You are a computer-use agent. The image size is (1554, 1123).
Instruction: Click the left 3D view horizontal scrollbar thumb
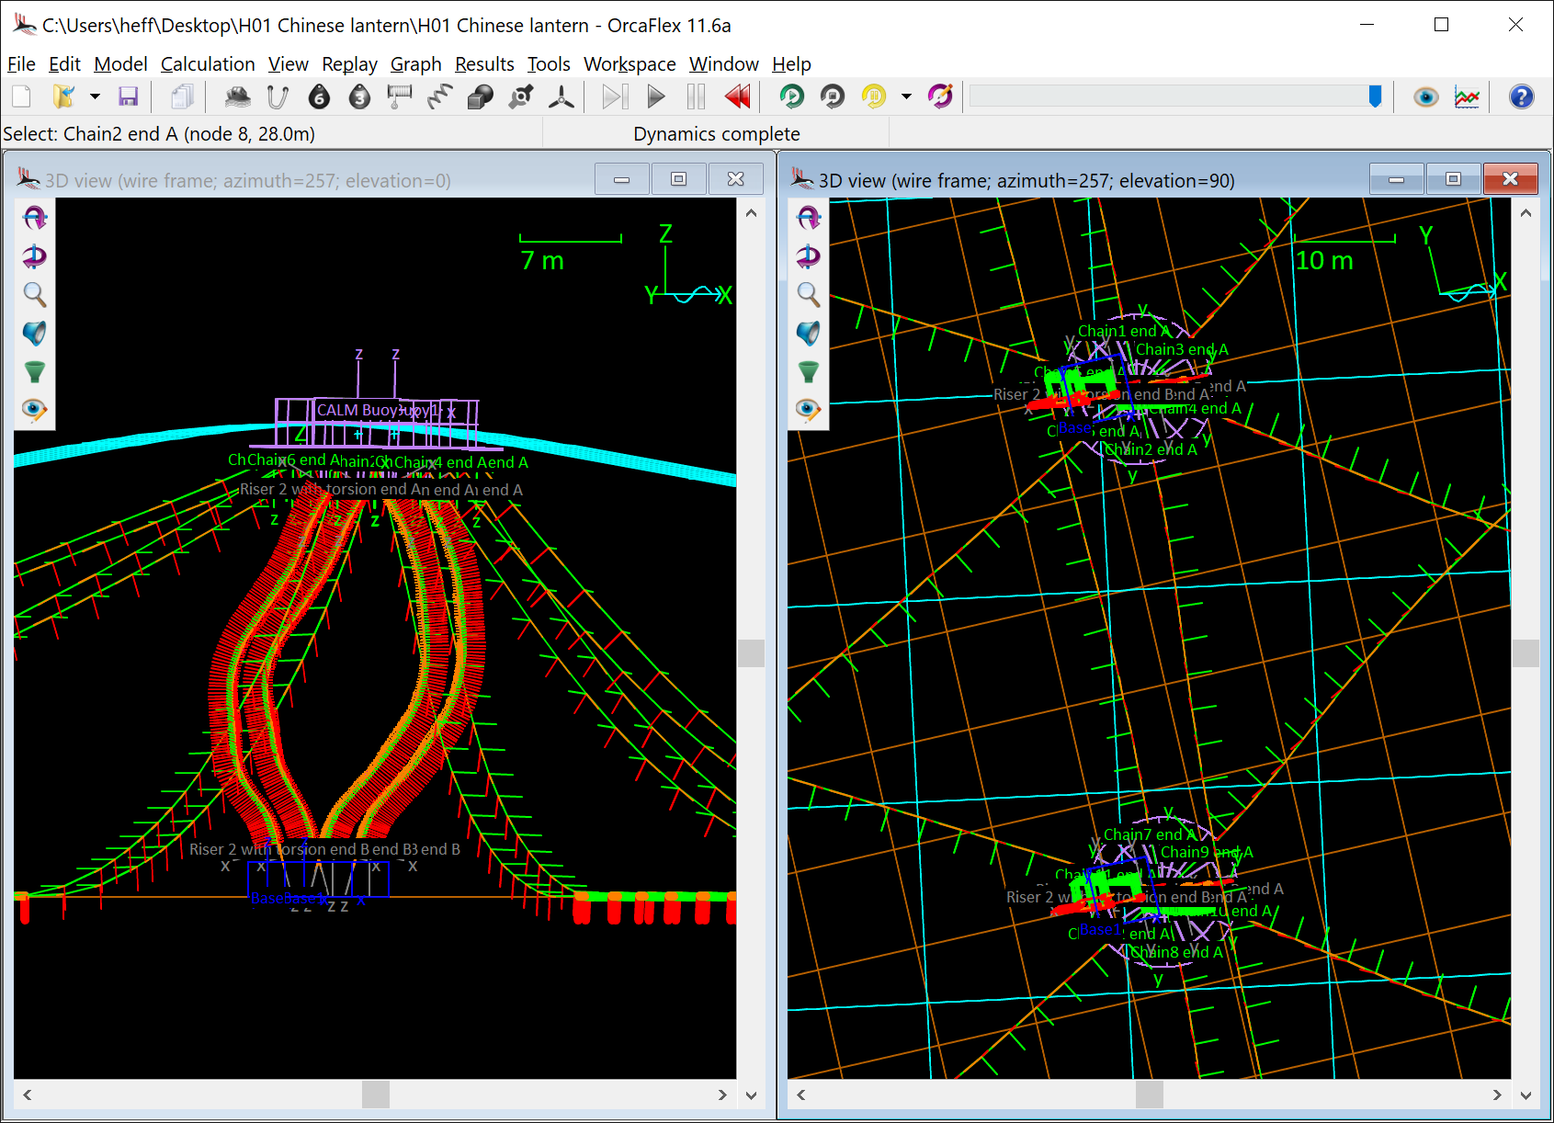(x=375, y=1095)
